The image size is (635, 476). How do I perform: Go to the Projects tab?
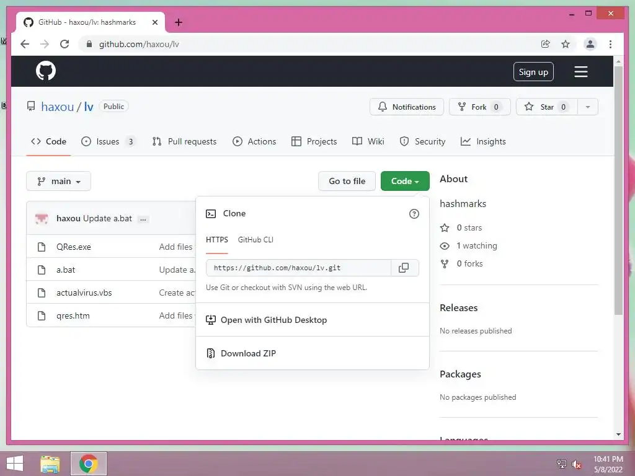click(314, 142)
